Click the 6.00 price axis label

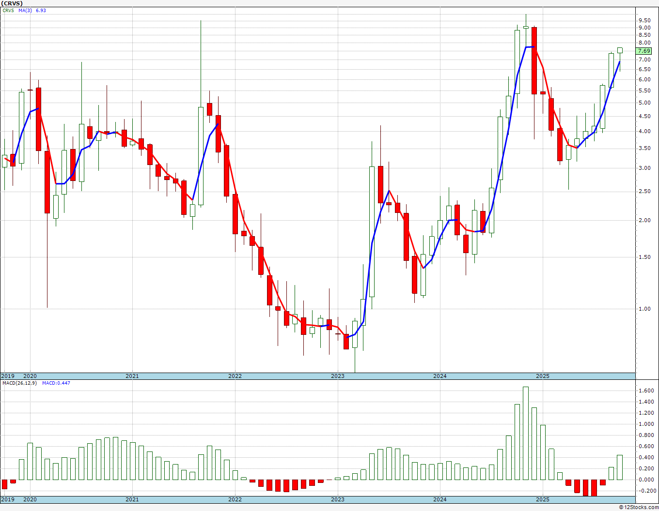pos(644,79)
